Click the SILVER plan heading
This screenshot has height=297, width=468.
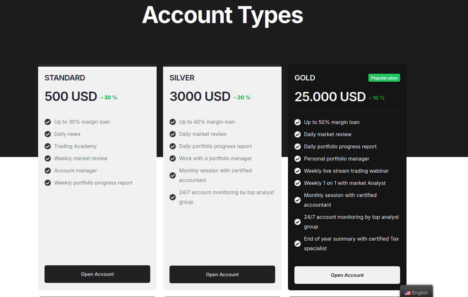182,78
